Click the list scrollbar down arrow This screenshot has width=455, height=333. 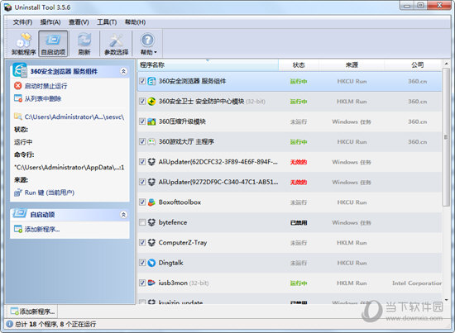coord(446,300)
